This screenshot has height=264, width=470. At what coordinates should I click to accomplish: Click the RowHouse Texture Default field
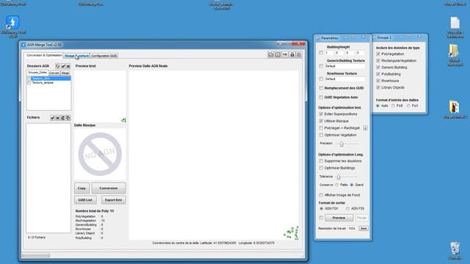point(344,79)
